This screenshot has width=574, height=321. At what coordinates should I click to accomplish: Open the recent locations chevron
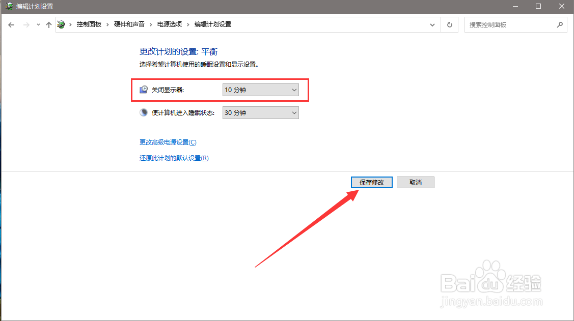[x=38, y=25]
